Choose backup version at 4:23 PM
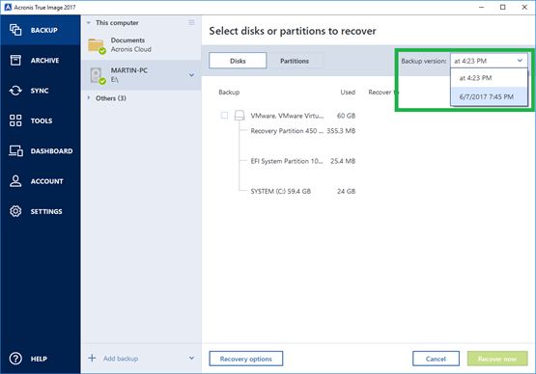This screenshot has height=374, width=536. click(489, 78)
